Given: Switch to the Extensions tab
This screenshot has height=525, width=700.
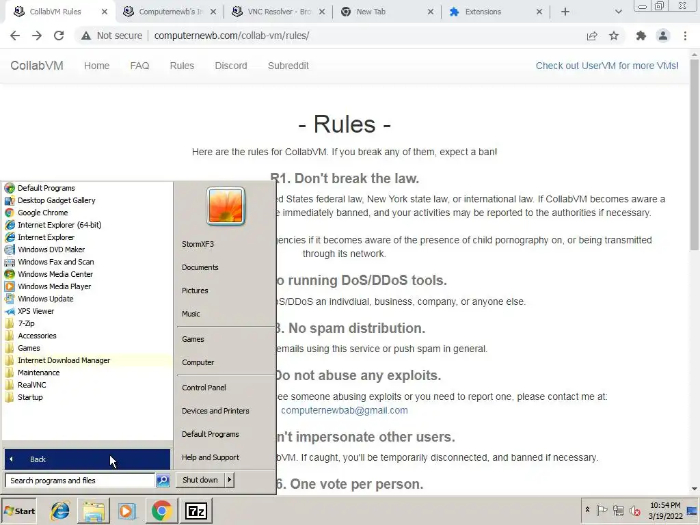Looking at the screenshot, I should pyautogui.click(x=496, y=12).
